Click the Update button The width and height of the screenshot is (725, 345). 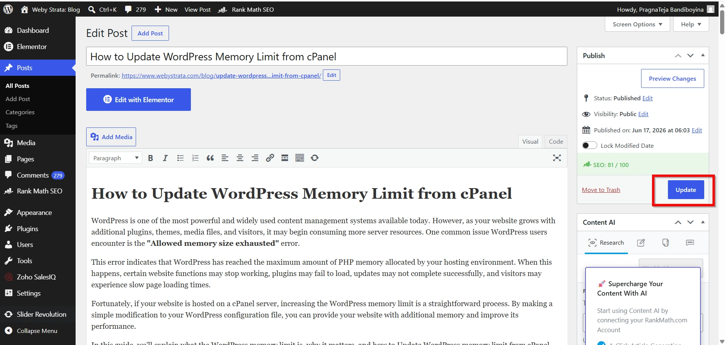click(x=686, y=190)
